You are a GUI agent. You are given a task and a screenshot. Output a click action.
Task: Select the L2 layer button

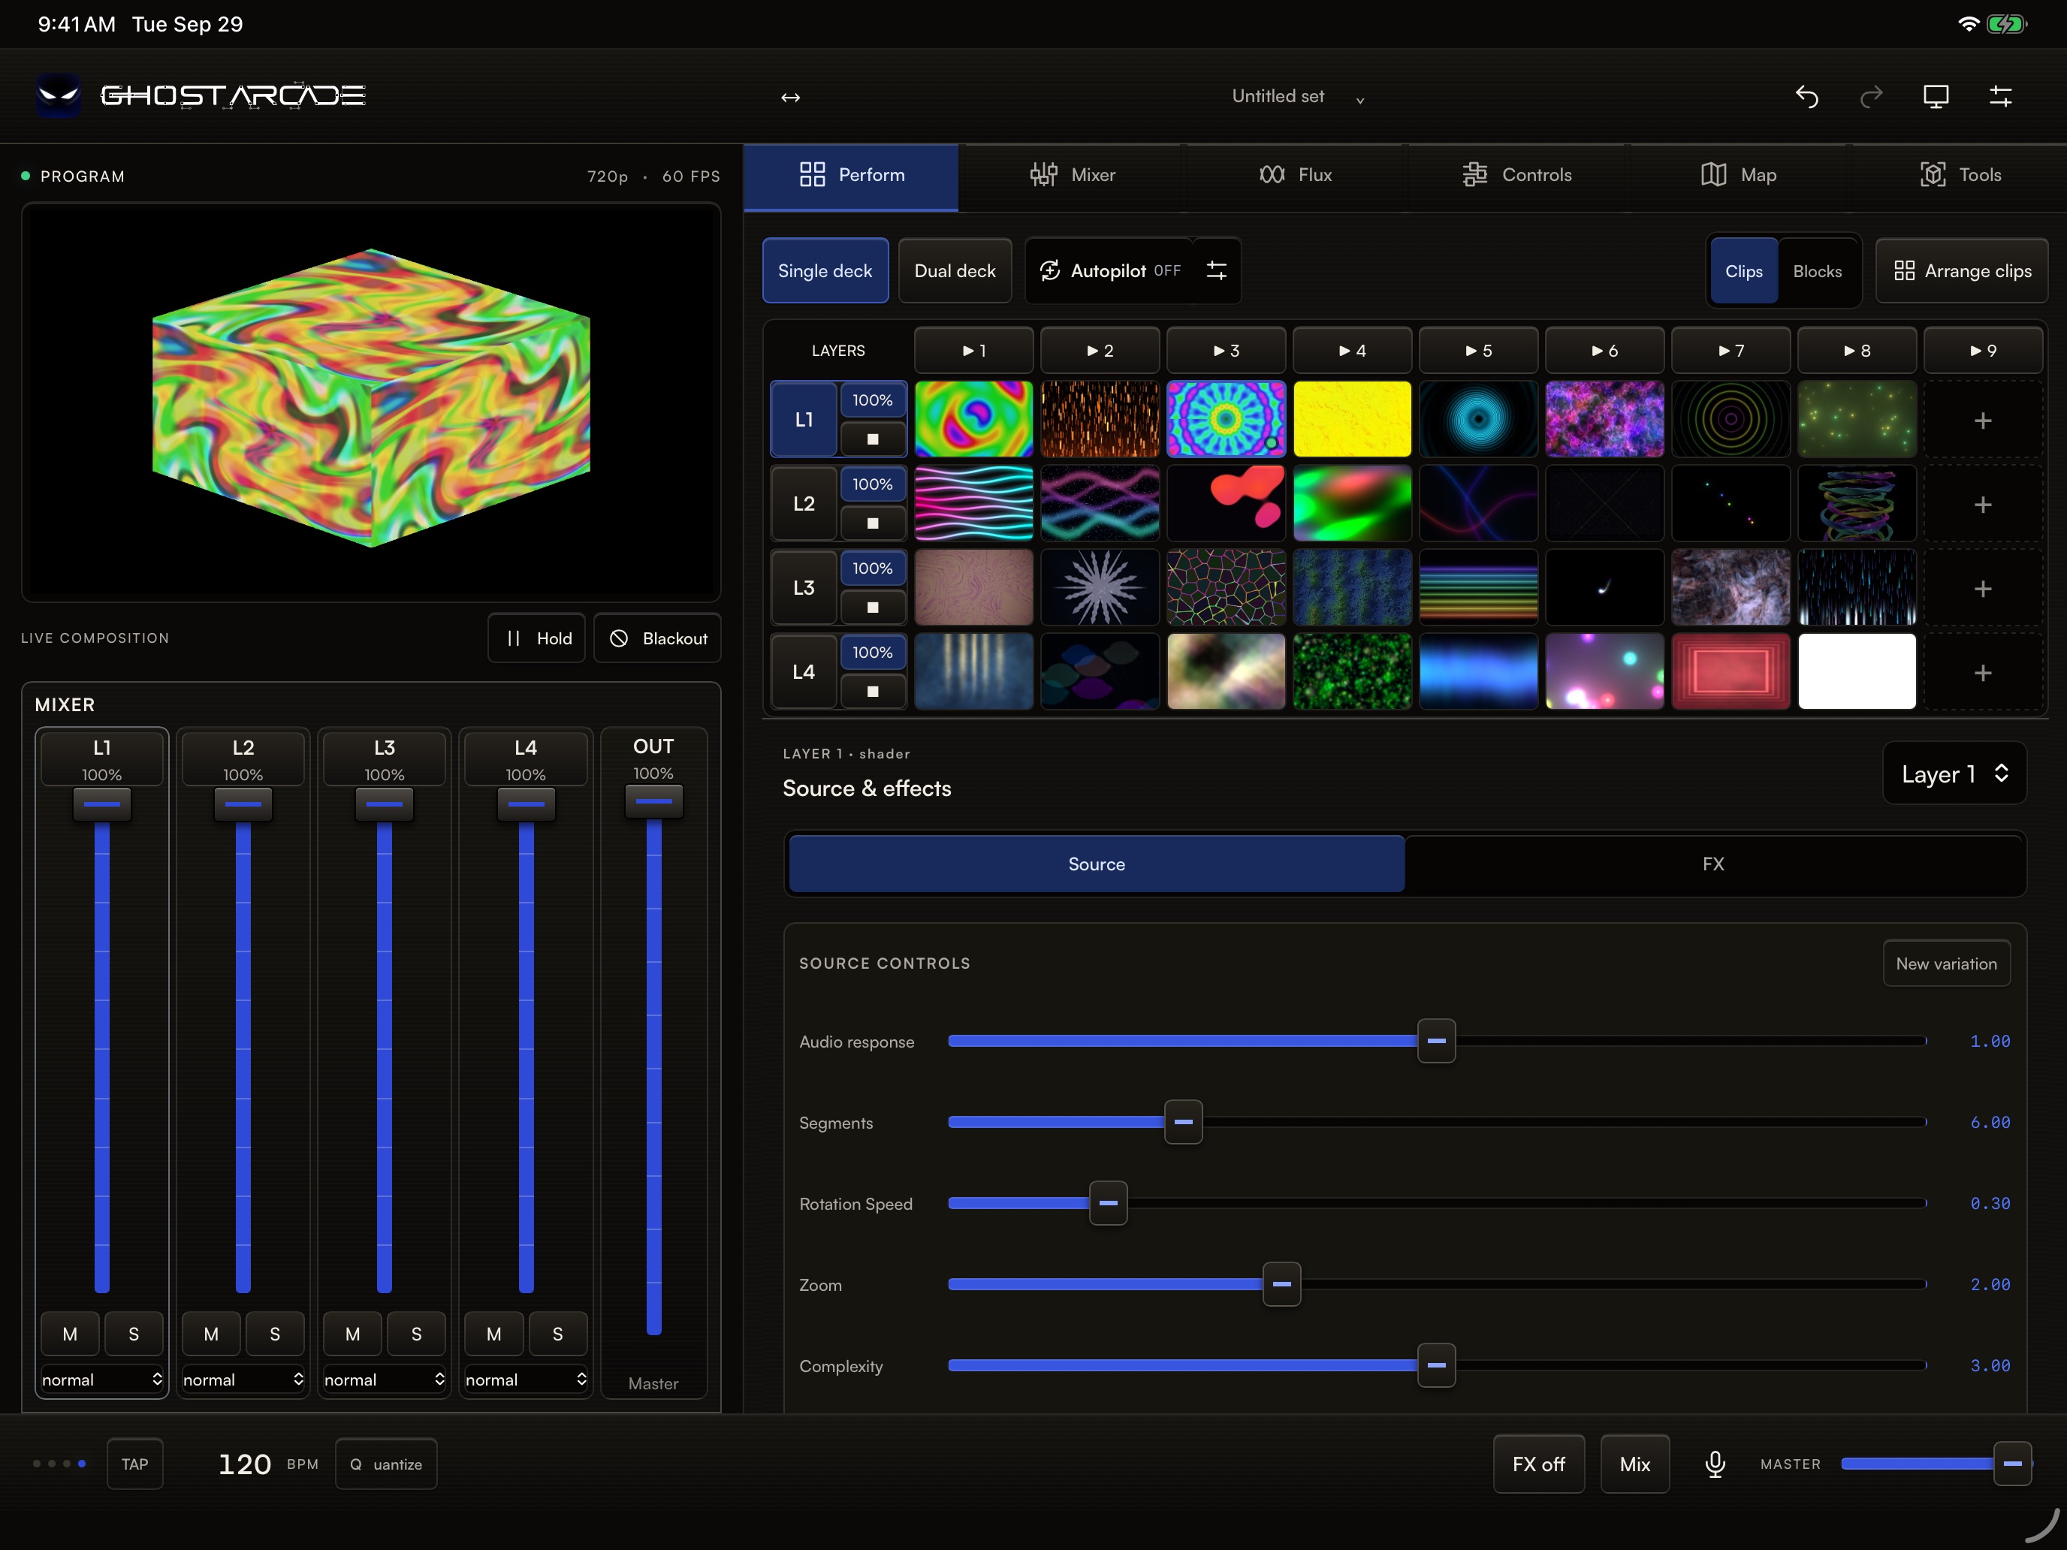tap(804, 504)
